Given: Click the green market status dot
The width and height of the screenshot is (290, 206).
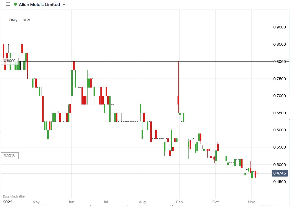Looking at the screenshot, I should point(15,4).
